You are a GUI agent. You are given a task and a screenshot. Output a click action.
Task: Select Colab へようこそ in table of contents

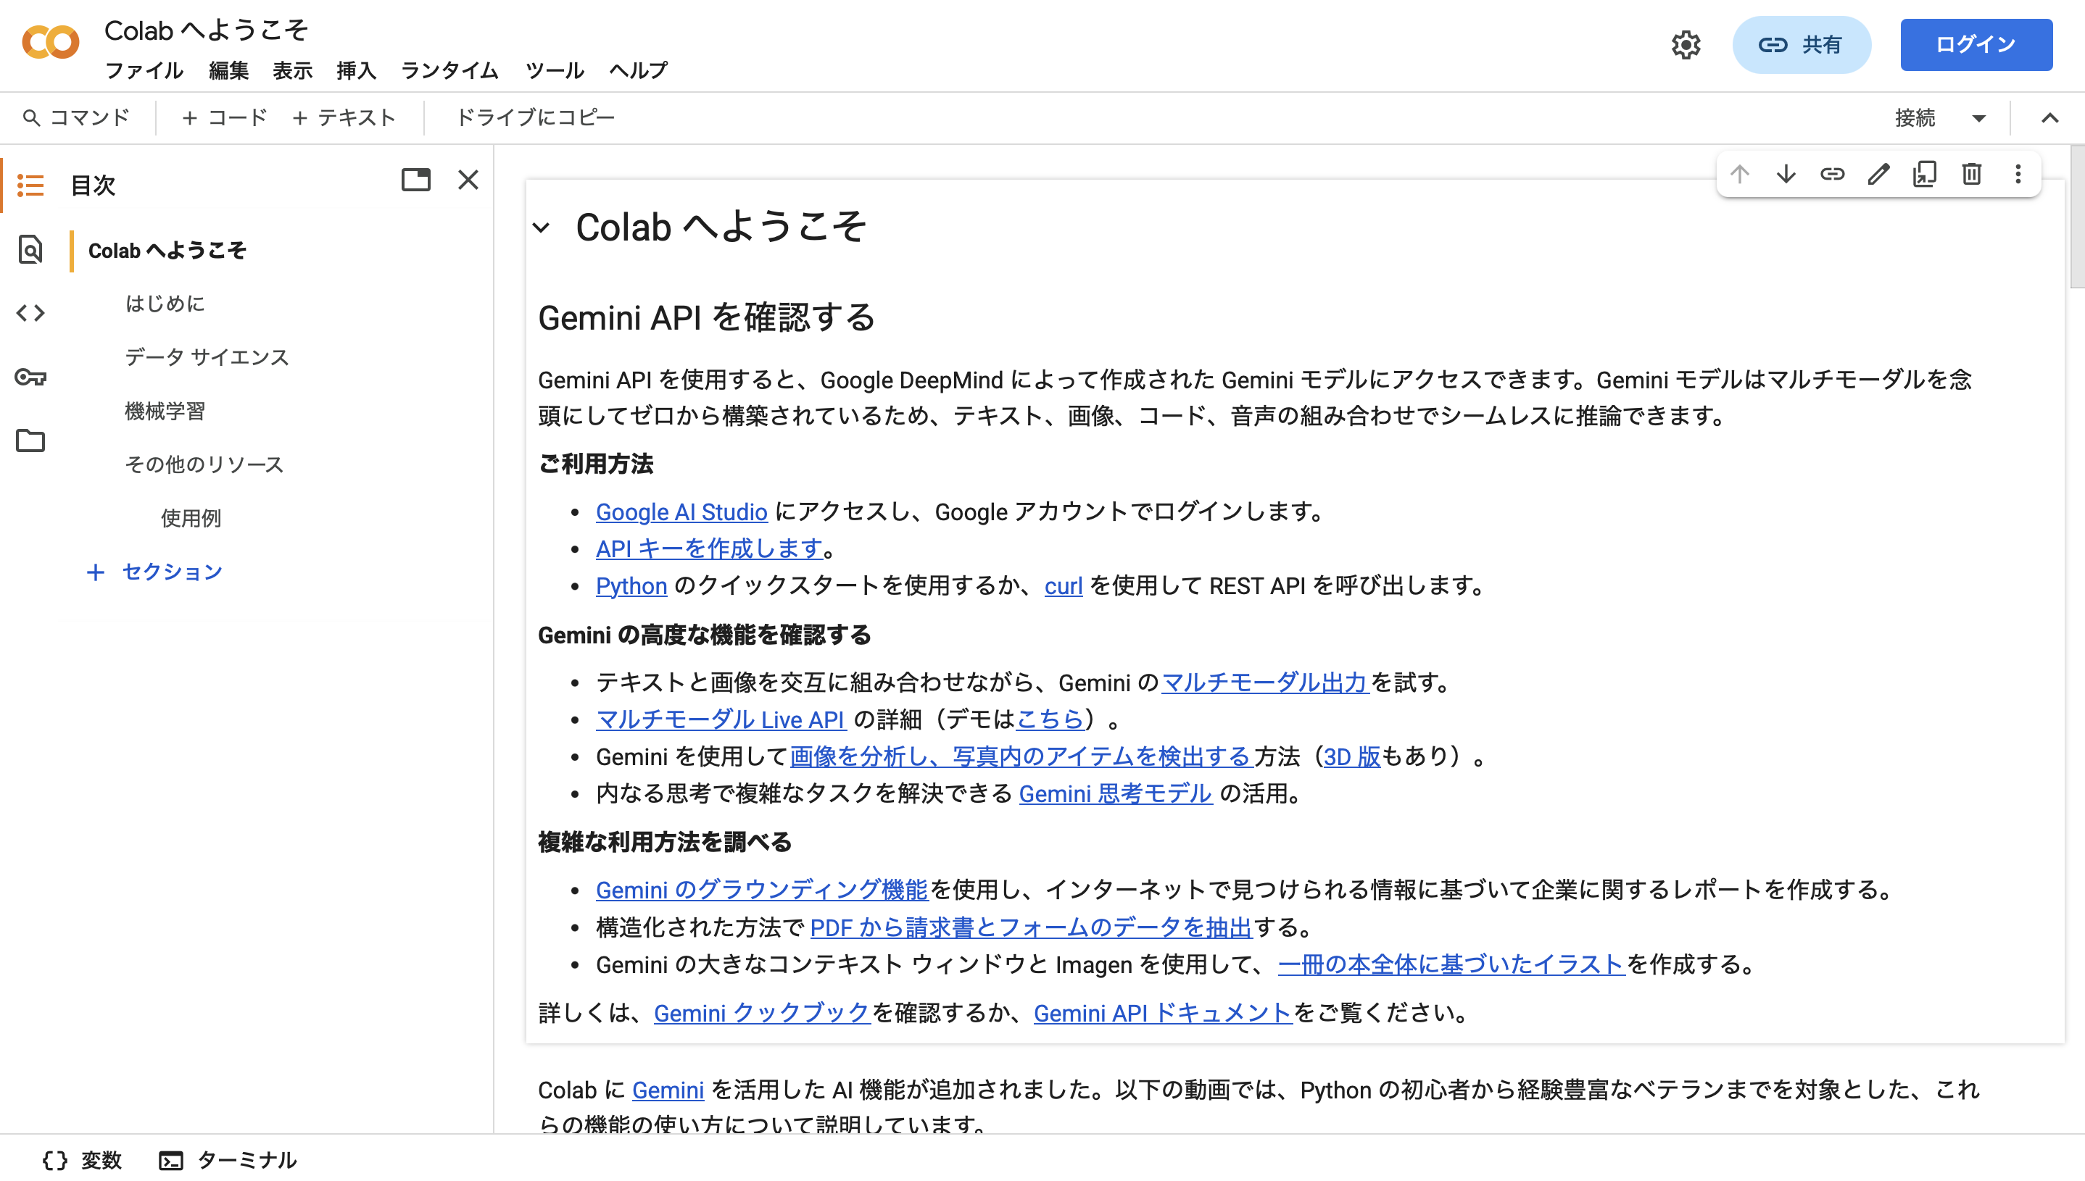click(x=166, y=251)
